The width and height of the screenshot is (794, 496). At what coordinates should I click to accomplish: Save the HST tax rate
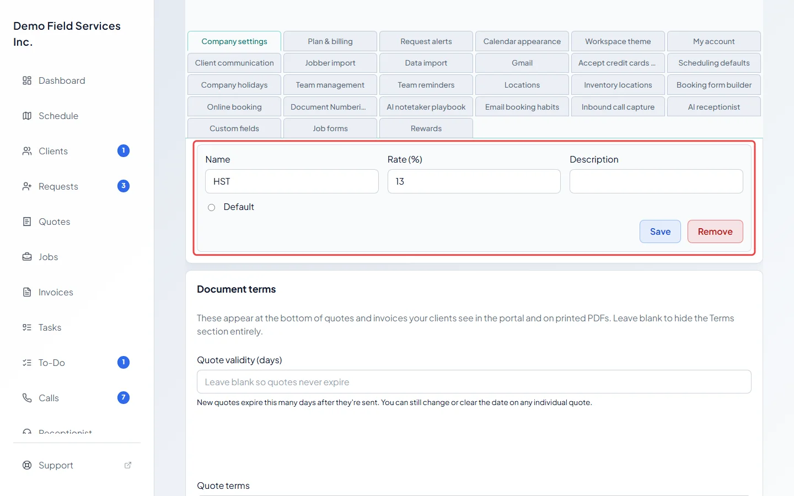660,231
